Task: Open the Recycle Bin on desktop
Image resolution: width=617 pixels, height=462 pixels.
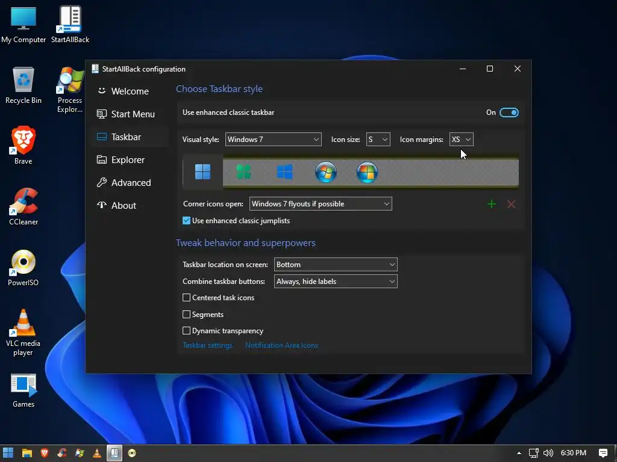Action: click(x=23, y=85)
